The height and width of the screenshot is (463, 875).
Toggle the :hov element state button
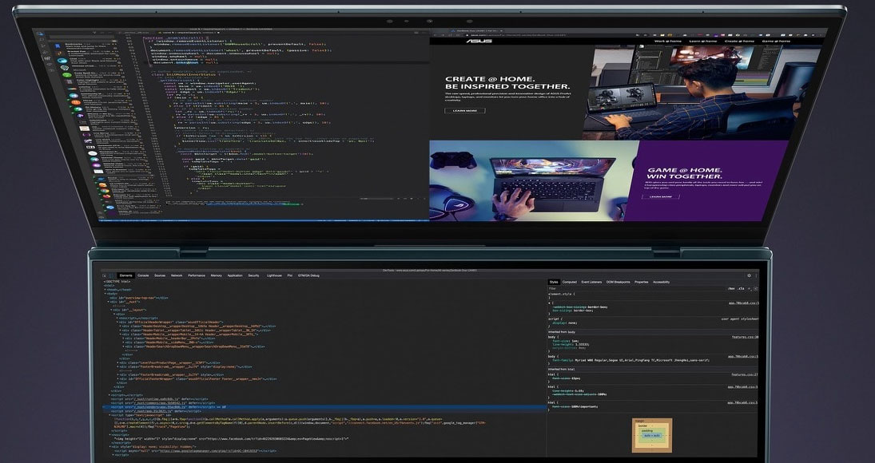pos(731,289)
